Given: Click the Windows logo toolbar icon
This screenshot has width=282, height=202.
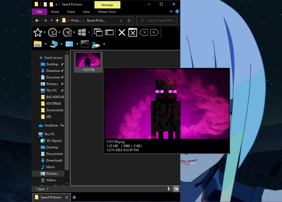Looking at the screenshot, I should 82,33.
